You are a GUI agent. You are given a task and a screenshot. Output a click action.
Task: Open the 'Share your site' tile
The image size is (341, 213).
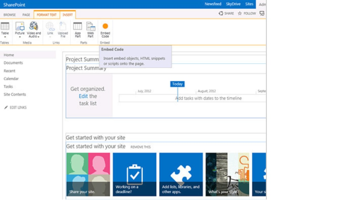(x=88, y=175)
